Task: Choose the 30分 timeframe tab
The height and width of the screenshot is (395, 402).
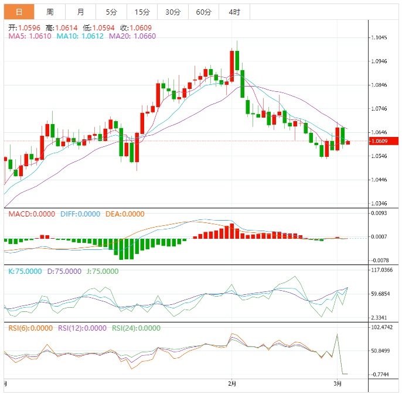Action: pos(172,12)
